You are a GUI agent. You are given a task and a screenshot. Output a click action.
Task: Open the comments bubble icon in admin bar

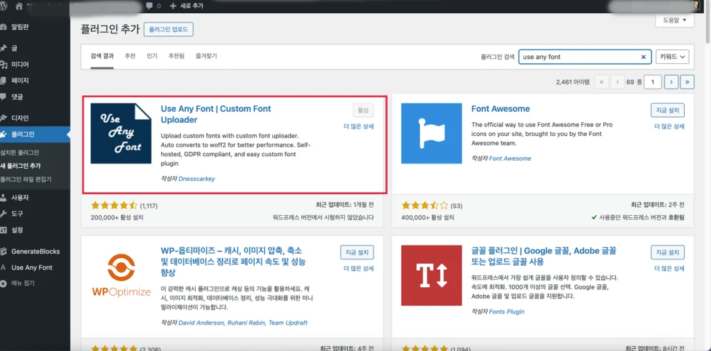coord(150,6)
